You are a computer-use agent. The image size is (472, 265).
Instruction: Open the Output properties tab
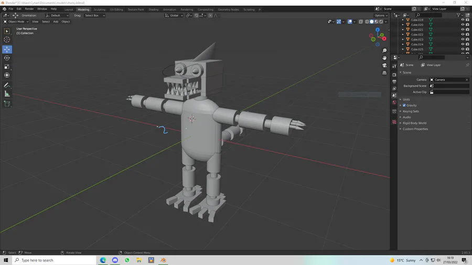394,81
